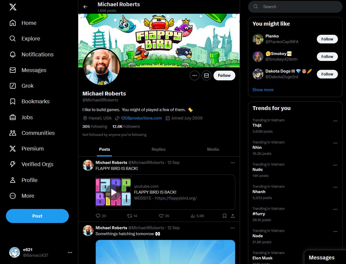
Task: Play the Flappy Bird YouTube video thumbnail
Action: click(x=113, y=192)
